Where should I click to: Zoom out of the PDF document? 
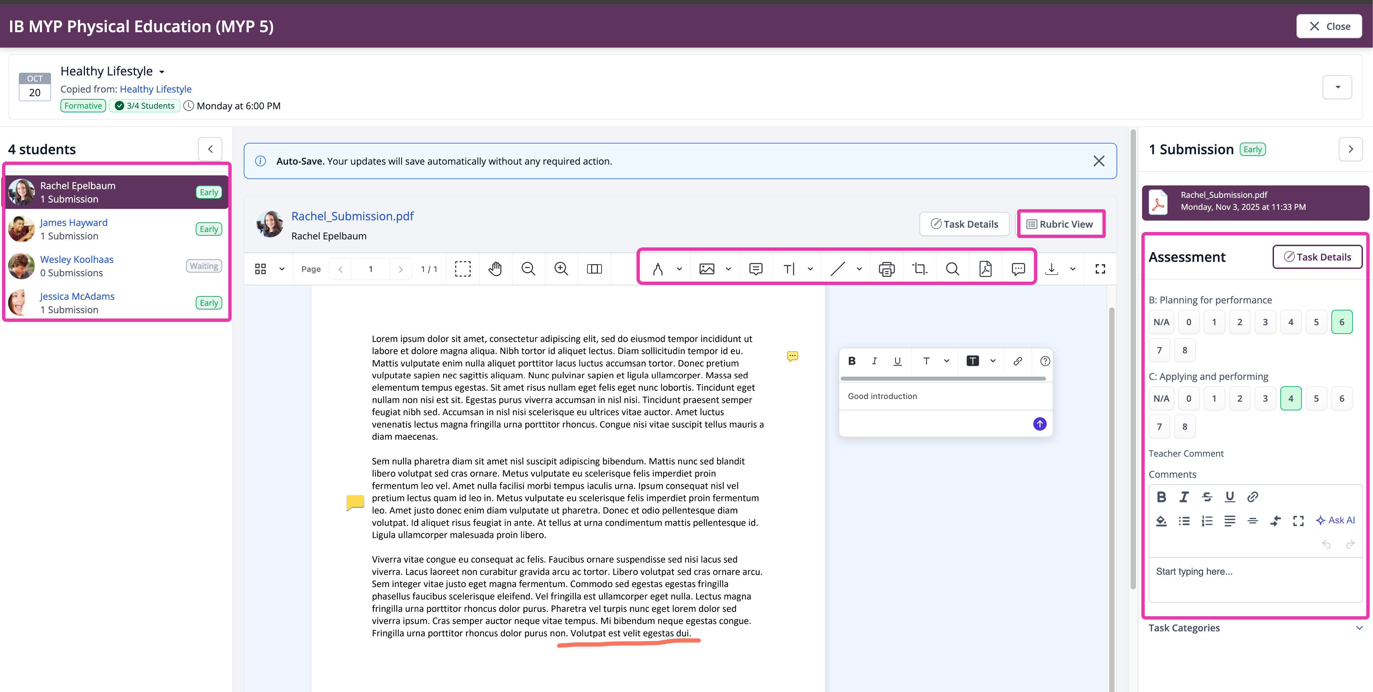[x=528, y=269]
